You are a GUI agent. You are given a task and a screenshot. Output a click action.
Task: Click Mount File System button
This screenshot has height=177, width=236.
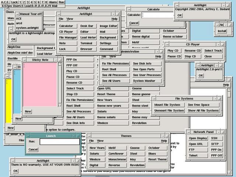(169, 105)
